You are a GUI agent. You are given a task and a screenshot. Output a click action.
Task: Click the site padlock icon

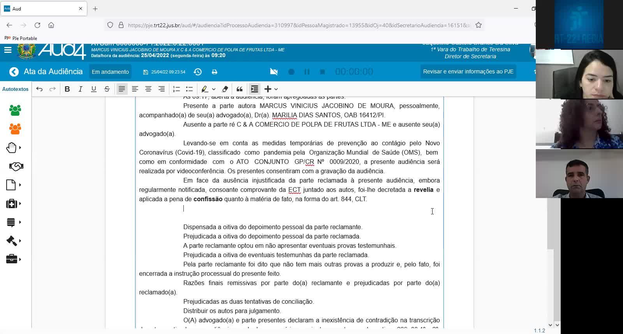pyautogui.click(x=121, y=25)
